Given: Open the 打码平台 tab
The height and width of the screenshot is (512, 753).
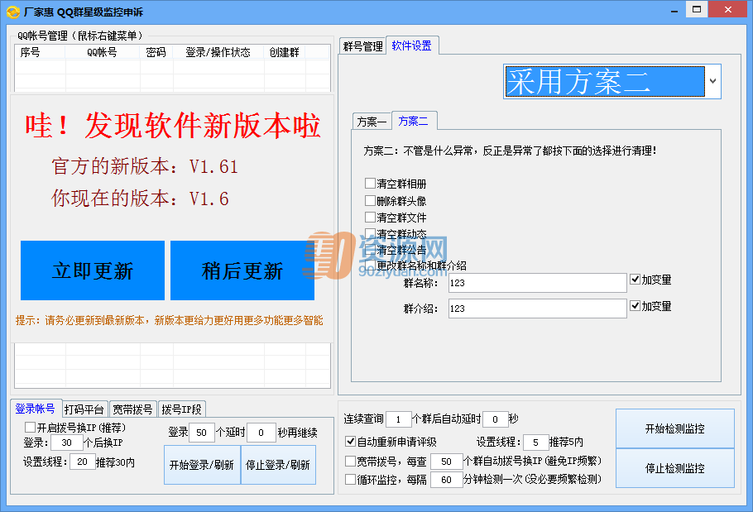Looking at the screenshot, I should [84, 409].
